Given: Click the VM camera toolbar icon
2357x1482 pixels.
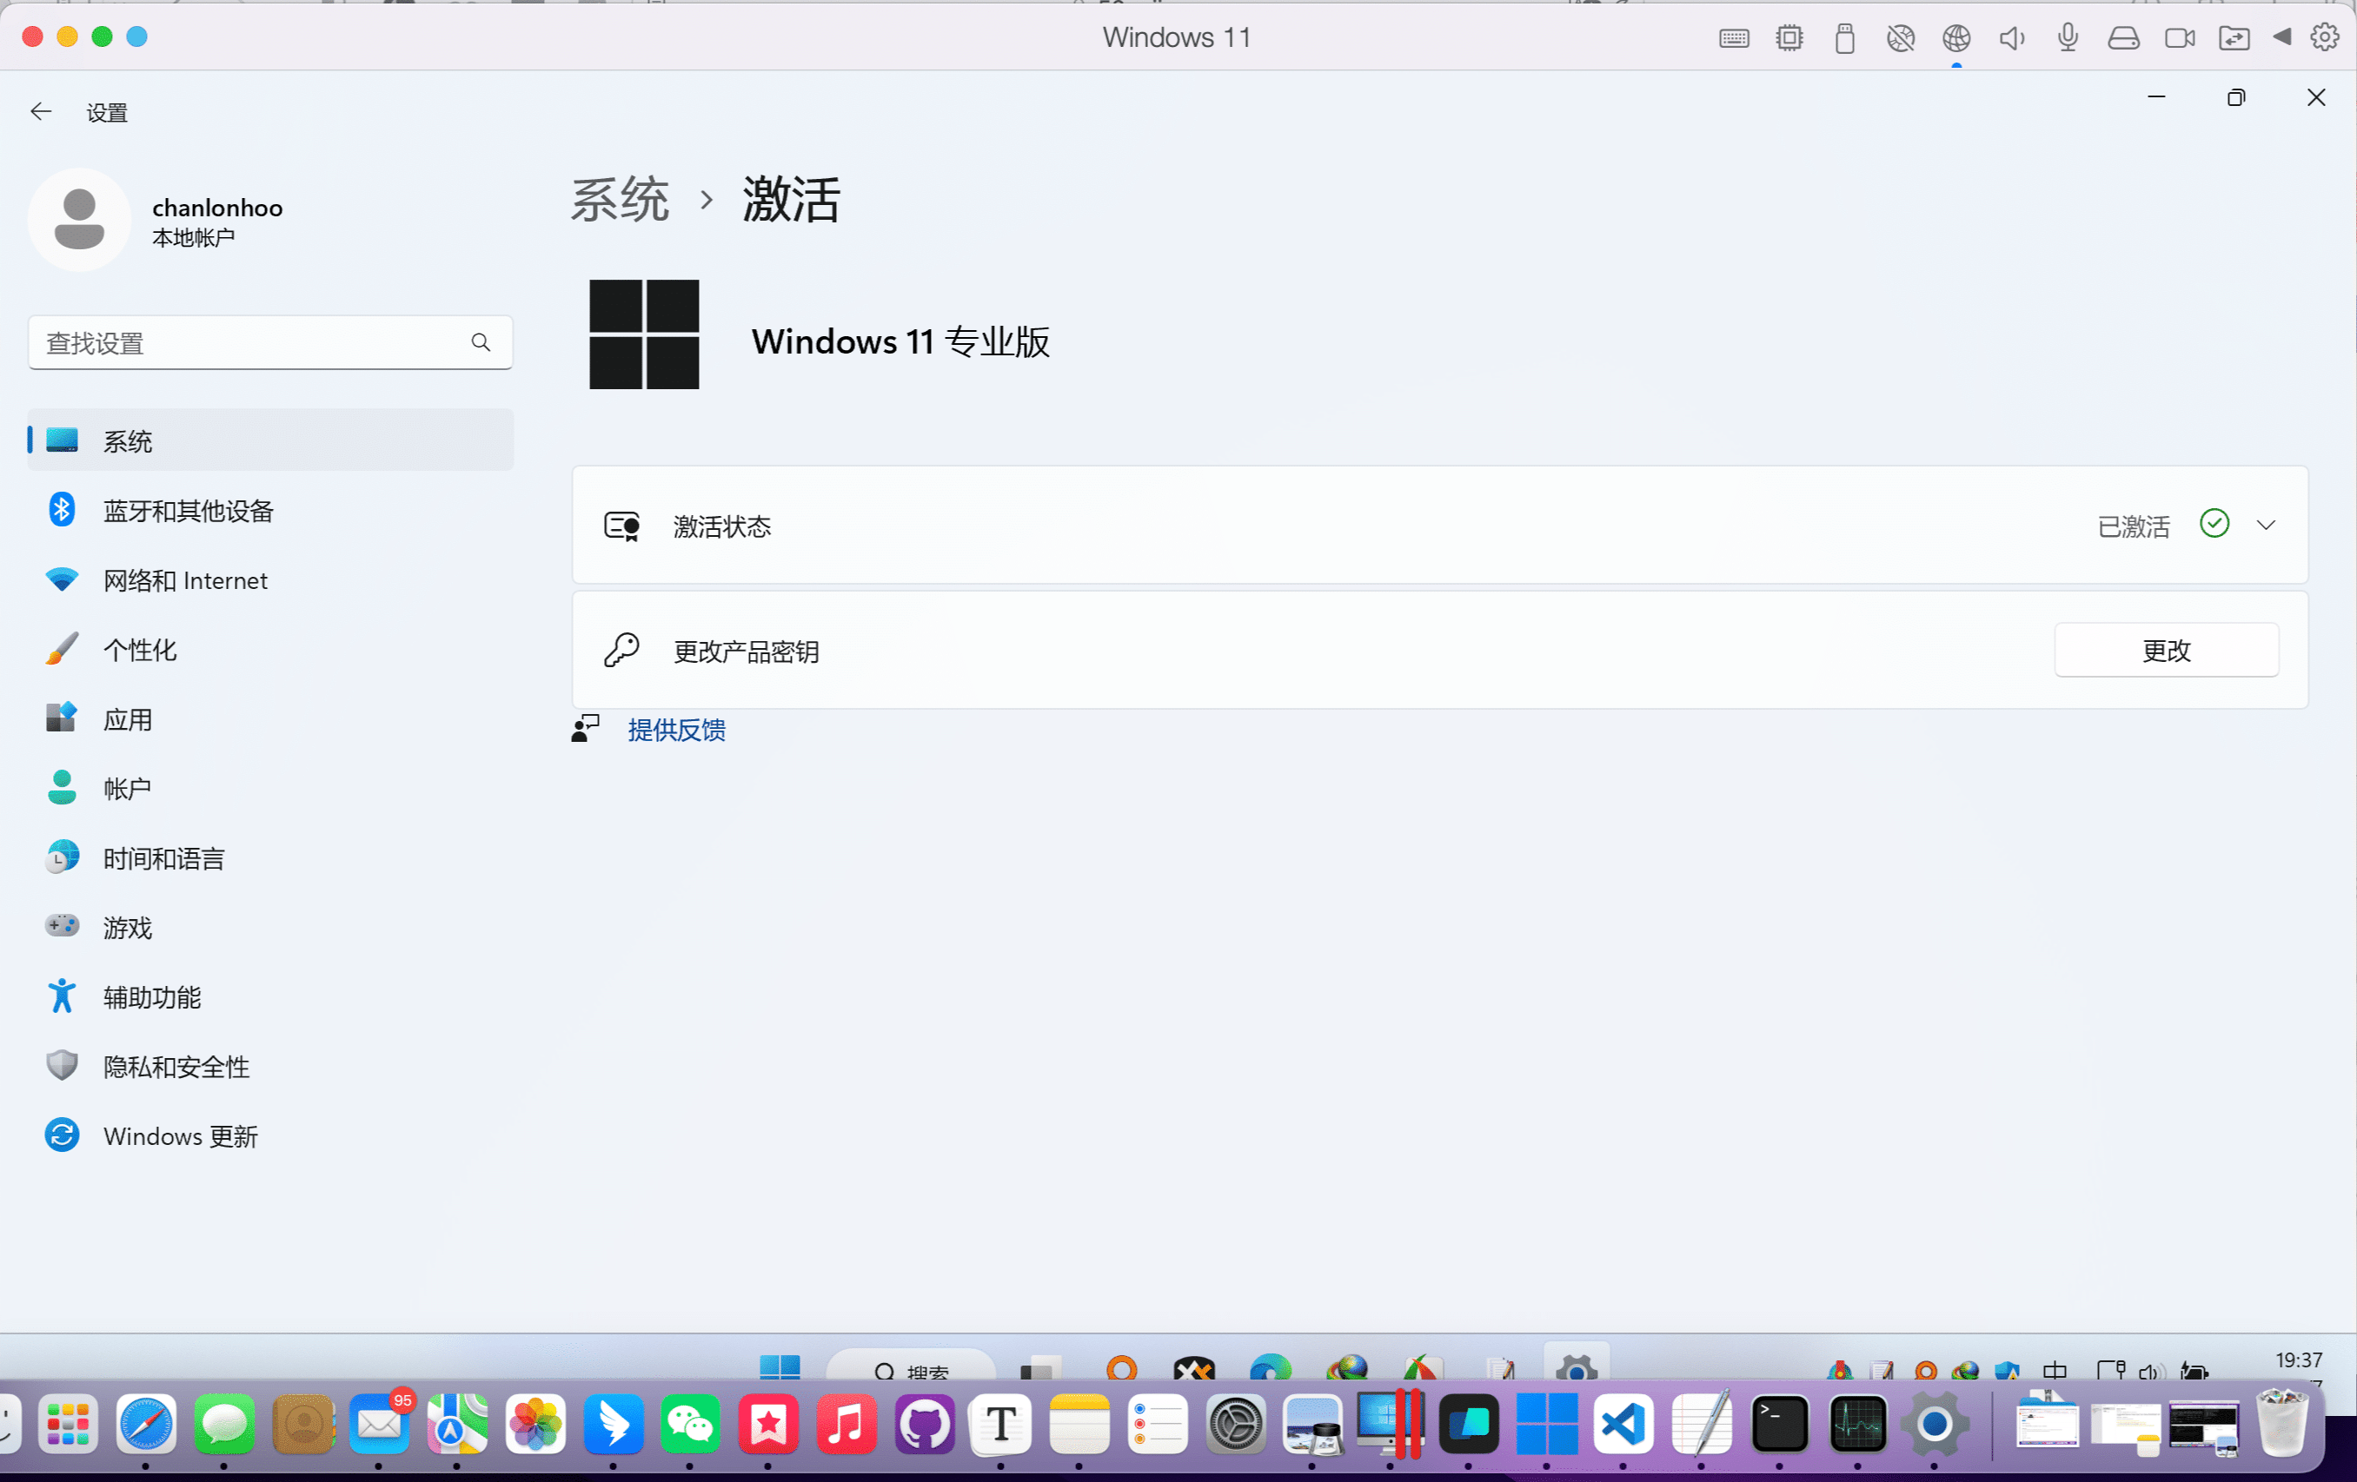Looking at the screenshot, I should pos(2179,38).
